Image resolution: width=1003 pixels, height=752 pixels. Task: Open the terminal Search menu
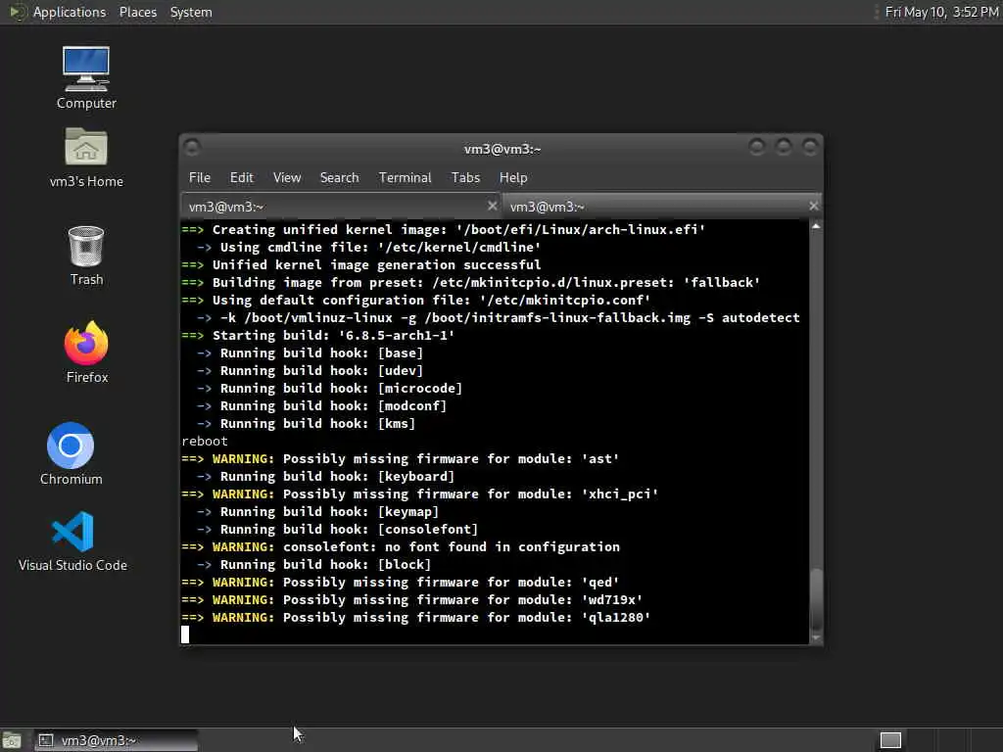click(339, 178)
